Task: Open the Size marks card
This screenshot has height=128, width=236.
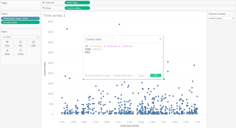Action: click(x=20, y=43)
